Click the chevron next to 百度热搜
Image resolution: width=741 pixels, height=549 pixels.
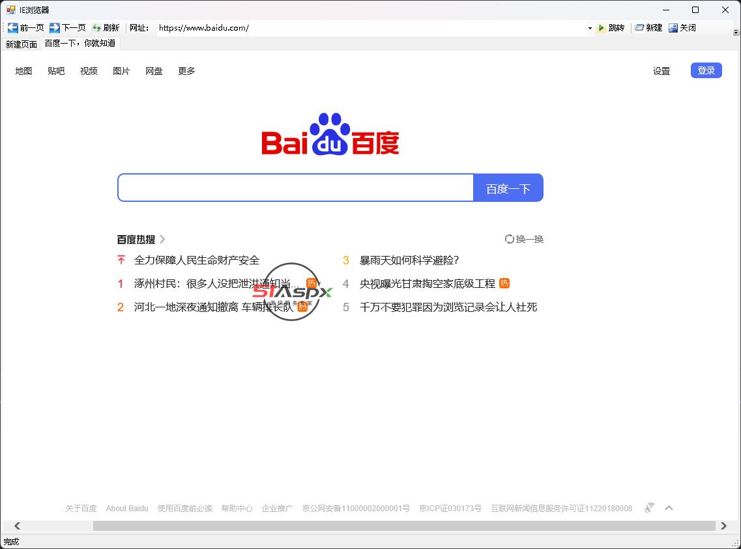click(x=162, y=239)
